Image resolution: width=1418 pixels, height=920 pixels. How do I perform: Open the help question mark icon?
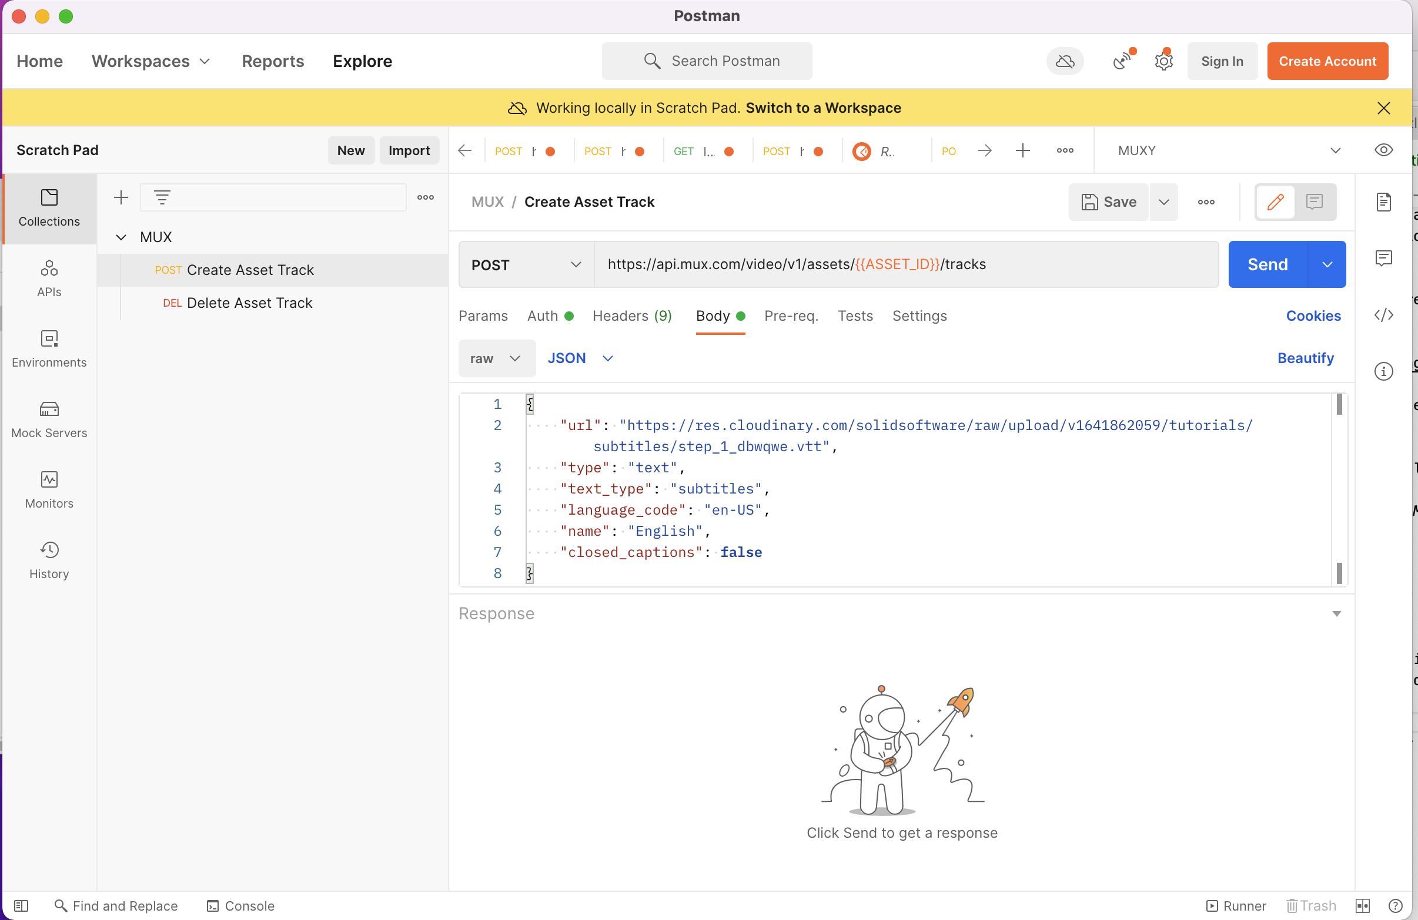(x=1394, y=906)
